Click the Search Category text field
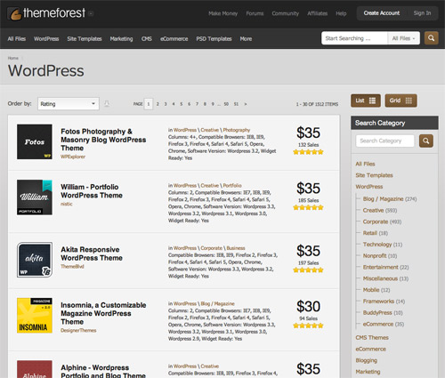The height and width of the screenshot is (378, 445). coord(384,141)
